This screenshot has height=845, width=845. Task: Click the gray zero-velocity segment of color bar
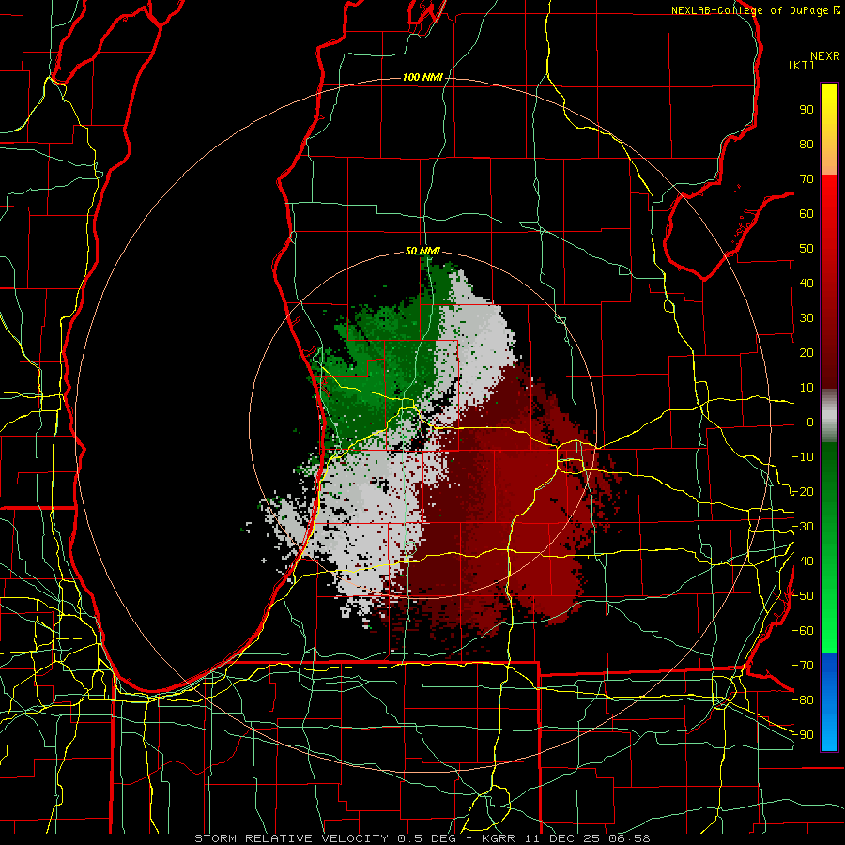(829, 416)
